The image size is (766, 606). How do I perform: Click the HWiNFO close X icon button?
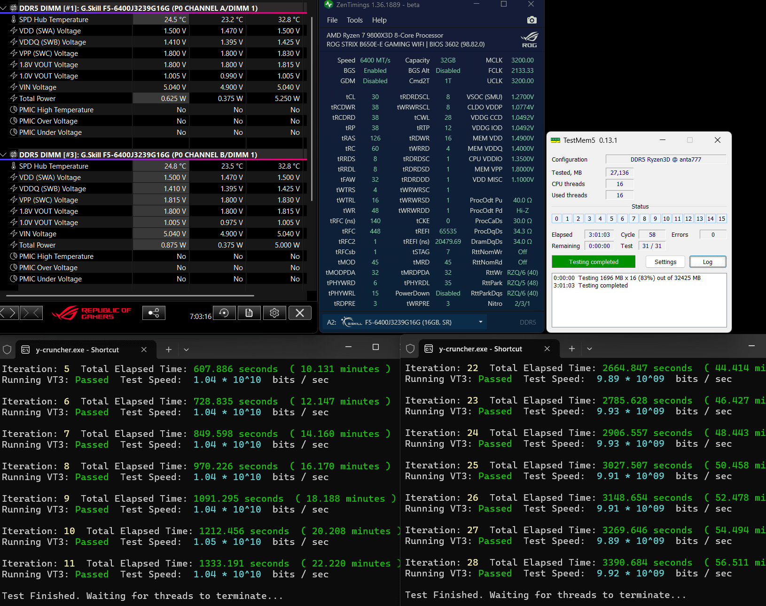point(300,313)
